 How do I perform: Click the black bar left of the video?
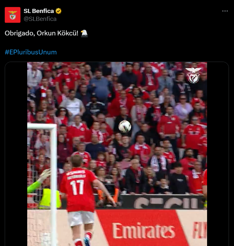(x=16, y=154)
